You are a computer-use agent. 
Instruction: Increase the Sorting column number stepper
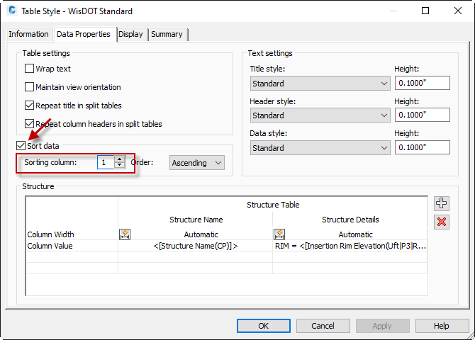120,159
